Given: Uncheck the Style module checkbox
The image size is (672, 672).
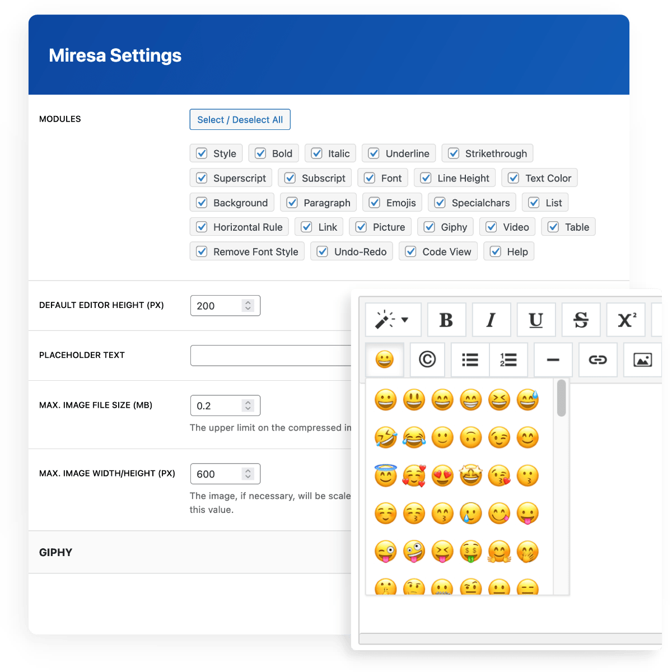Looking at the screenshot, I should coord(202,153).
